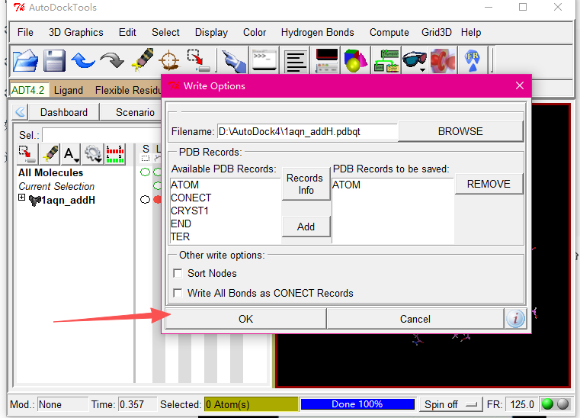Enable the Sort Nodes checkbox
580x418 pixels.
click(178, 273)
